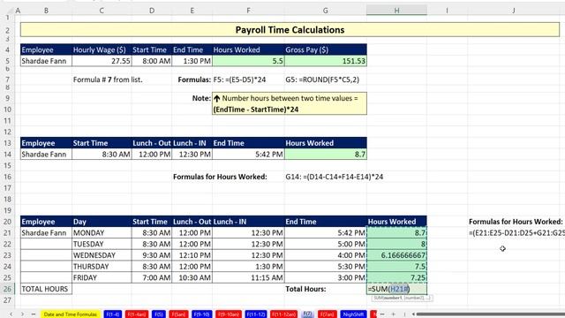This screenshot has height=318, width=565.
Task: Select row 21 header
Action: (x=7, y=233)
